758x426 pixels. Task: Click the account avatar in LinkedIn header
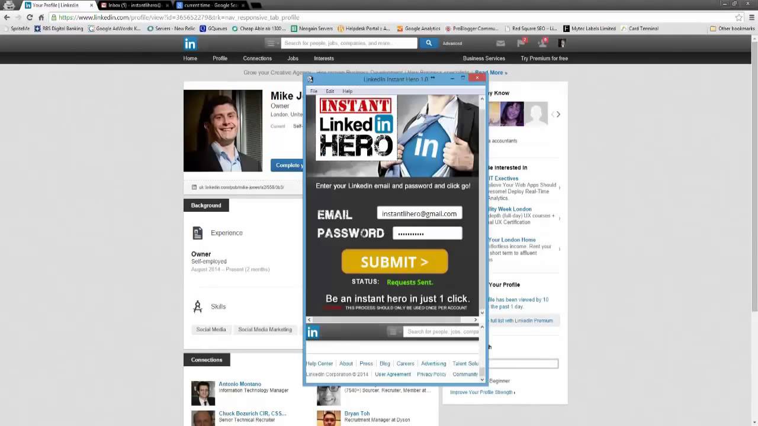(562, 43)
